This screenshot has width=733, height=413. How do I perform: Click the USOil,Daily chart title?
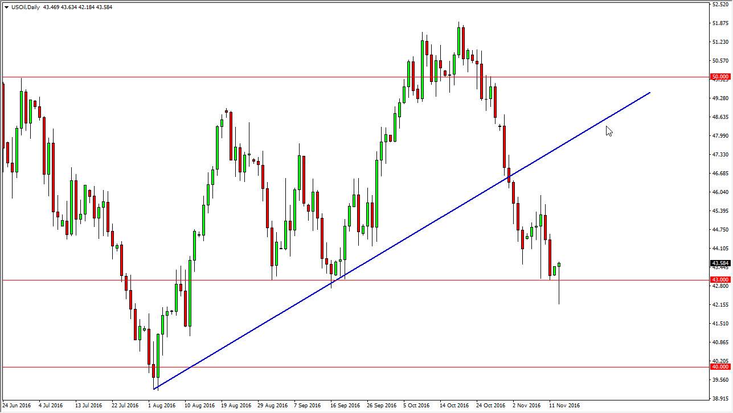25,7
